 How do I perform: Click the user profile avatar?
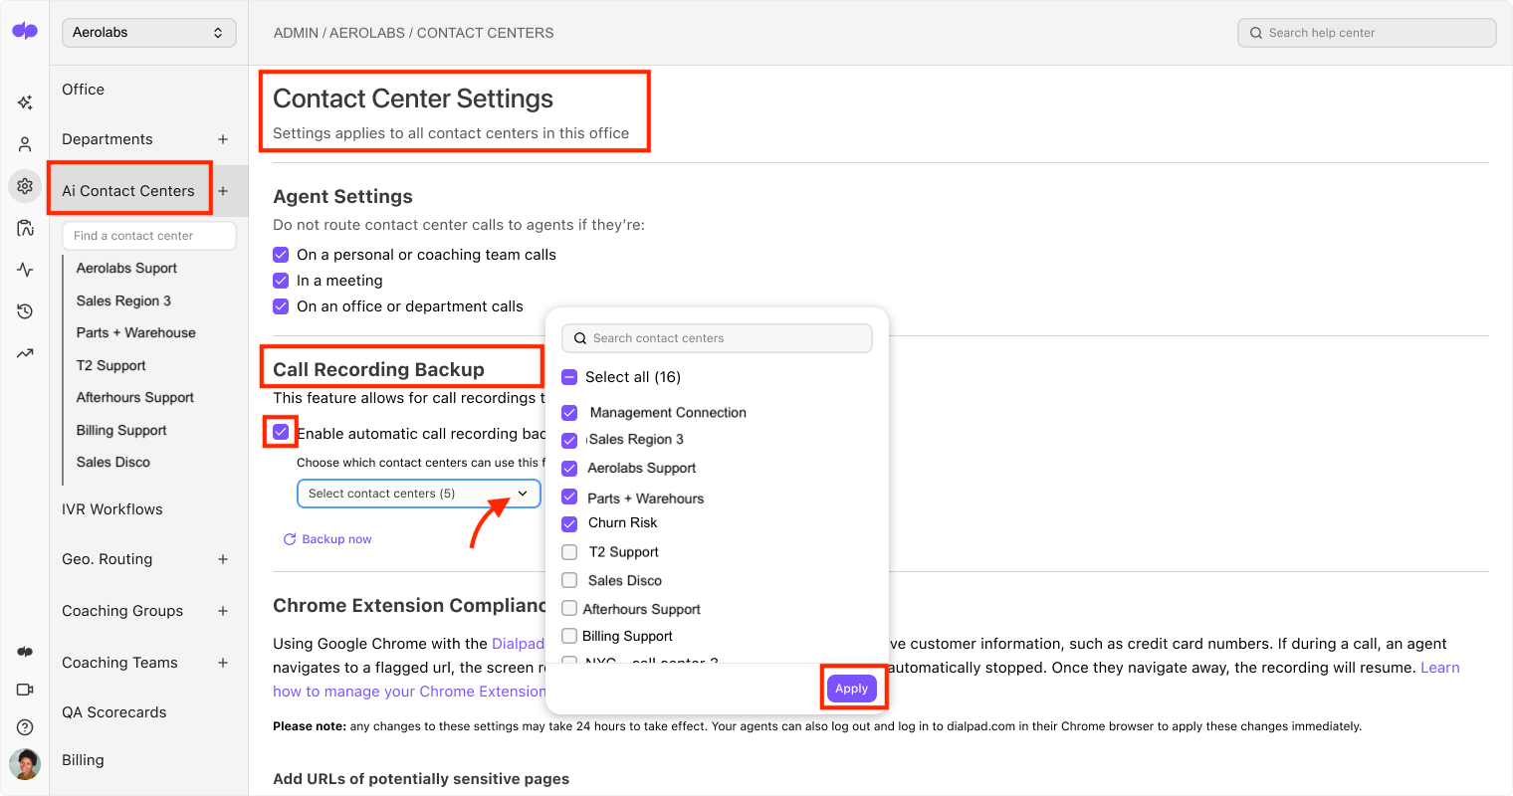[x=25, y=764]
